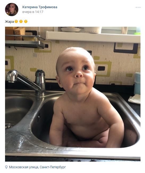
Task: Click the first sun emoji after Жара
Action: [16, 21]
